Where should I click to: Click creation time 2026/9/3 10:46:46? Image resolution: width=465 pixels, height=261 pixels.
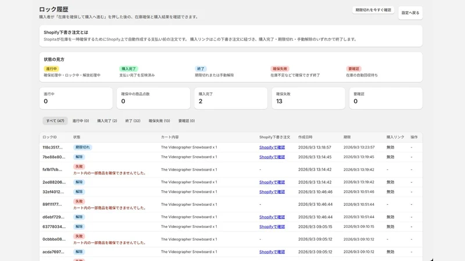pos(315,192)
